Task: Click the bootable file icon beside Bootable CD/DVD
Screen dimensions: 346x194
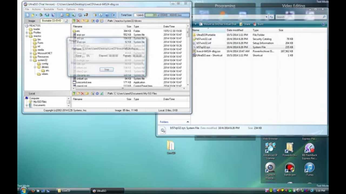Action: [x=66, y=21]
